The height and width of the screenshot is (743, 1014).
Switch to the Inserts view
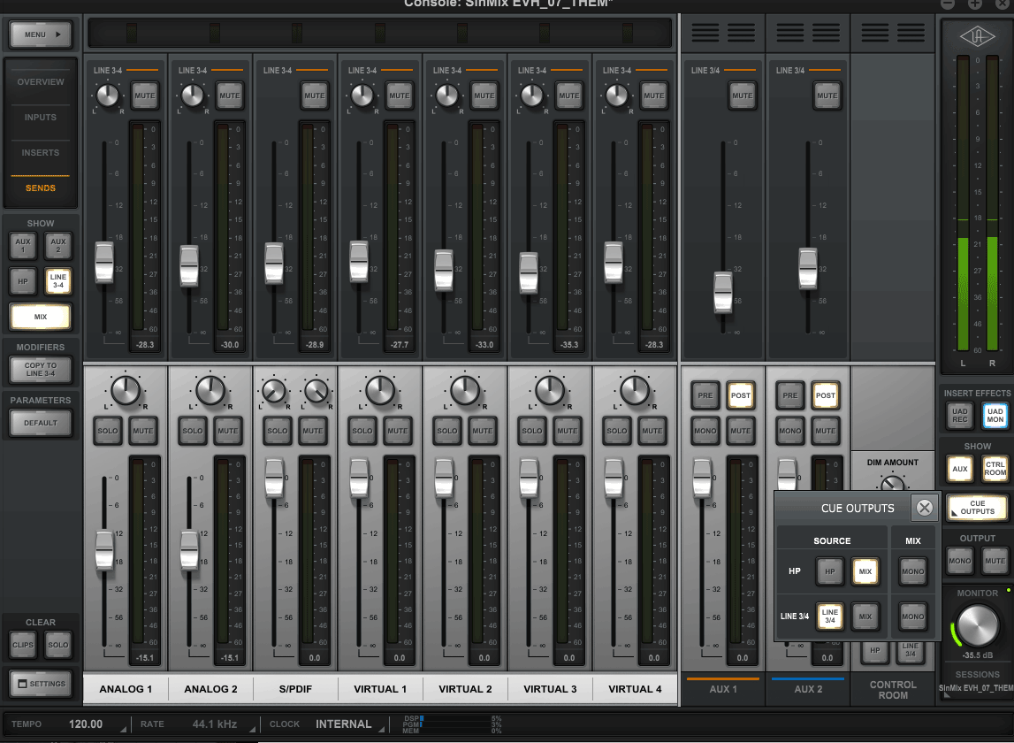(41, 153)
